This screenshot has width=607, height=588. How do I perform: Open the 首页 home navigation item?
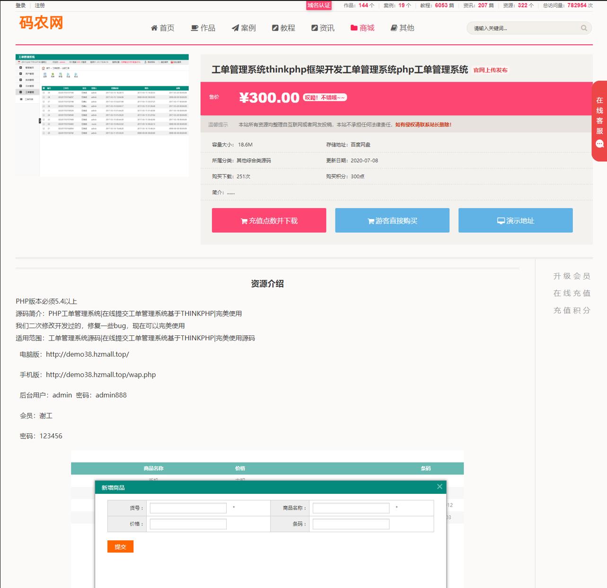pyautogui.click(x=162, y=28)
